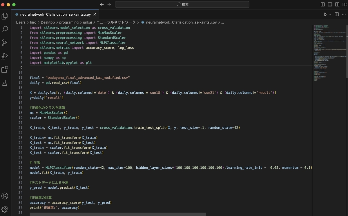Click the 検索 command center search field
The width and height of the screenshot is (348, 216).
pyautogui.click(x=182, y=5)
